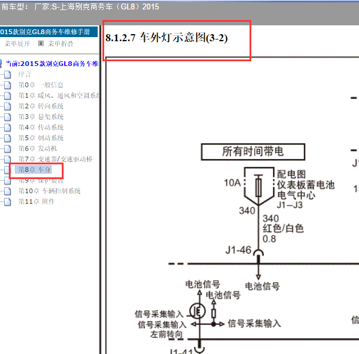Image resolution: width=359 pixels, height=354 pixels.
Task: Click the 配电图 label
Action: (x=291, y=174)
